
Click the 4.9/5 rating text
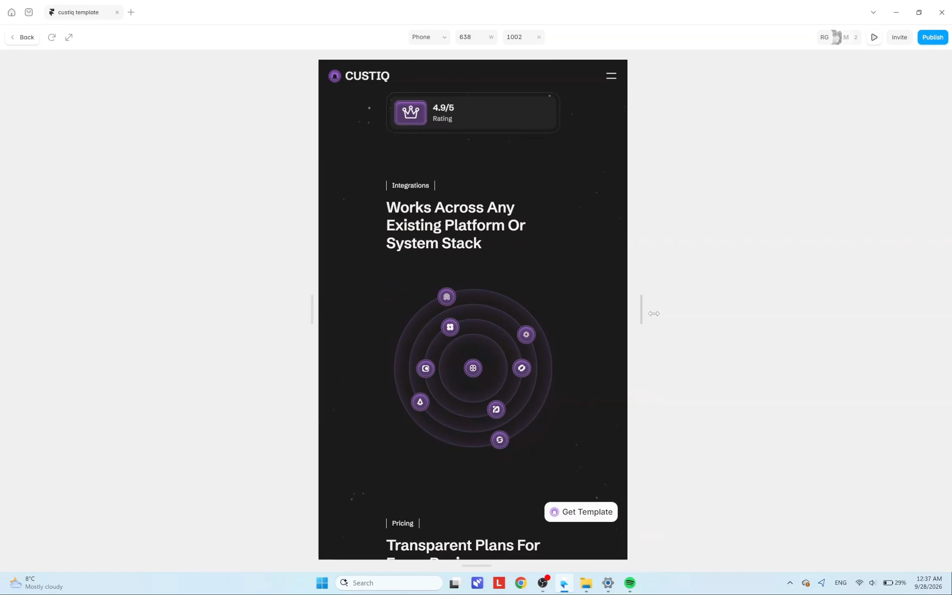click(443, 108)
